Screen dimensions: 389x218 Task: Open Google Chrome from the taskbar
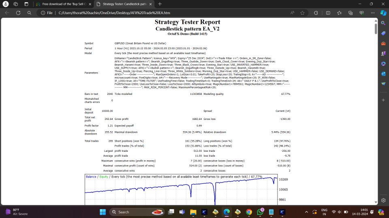pos(249,212)
